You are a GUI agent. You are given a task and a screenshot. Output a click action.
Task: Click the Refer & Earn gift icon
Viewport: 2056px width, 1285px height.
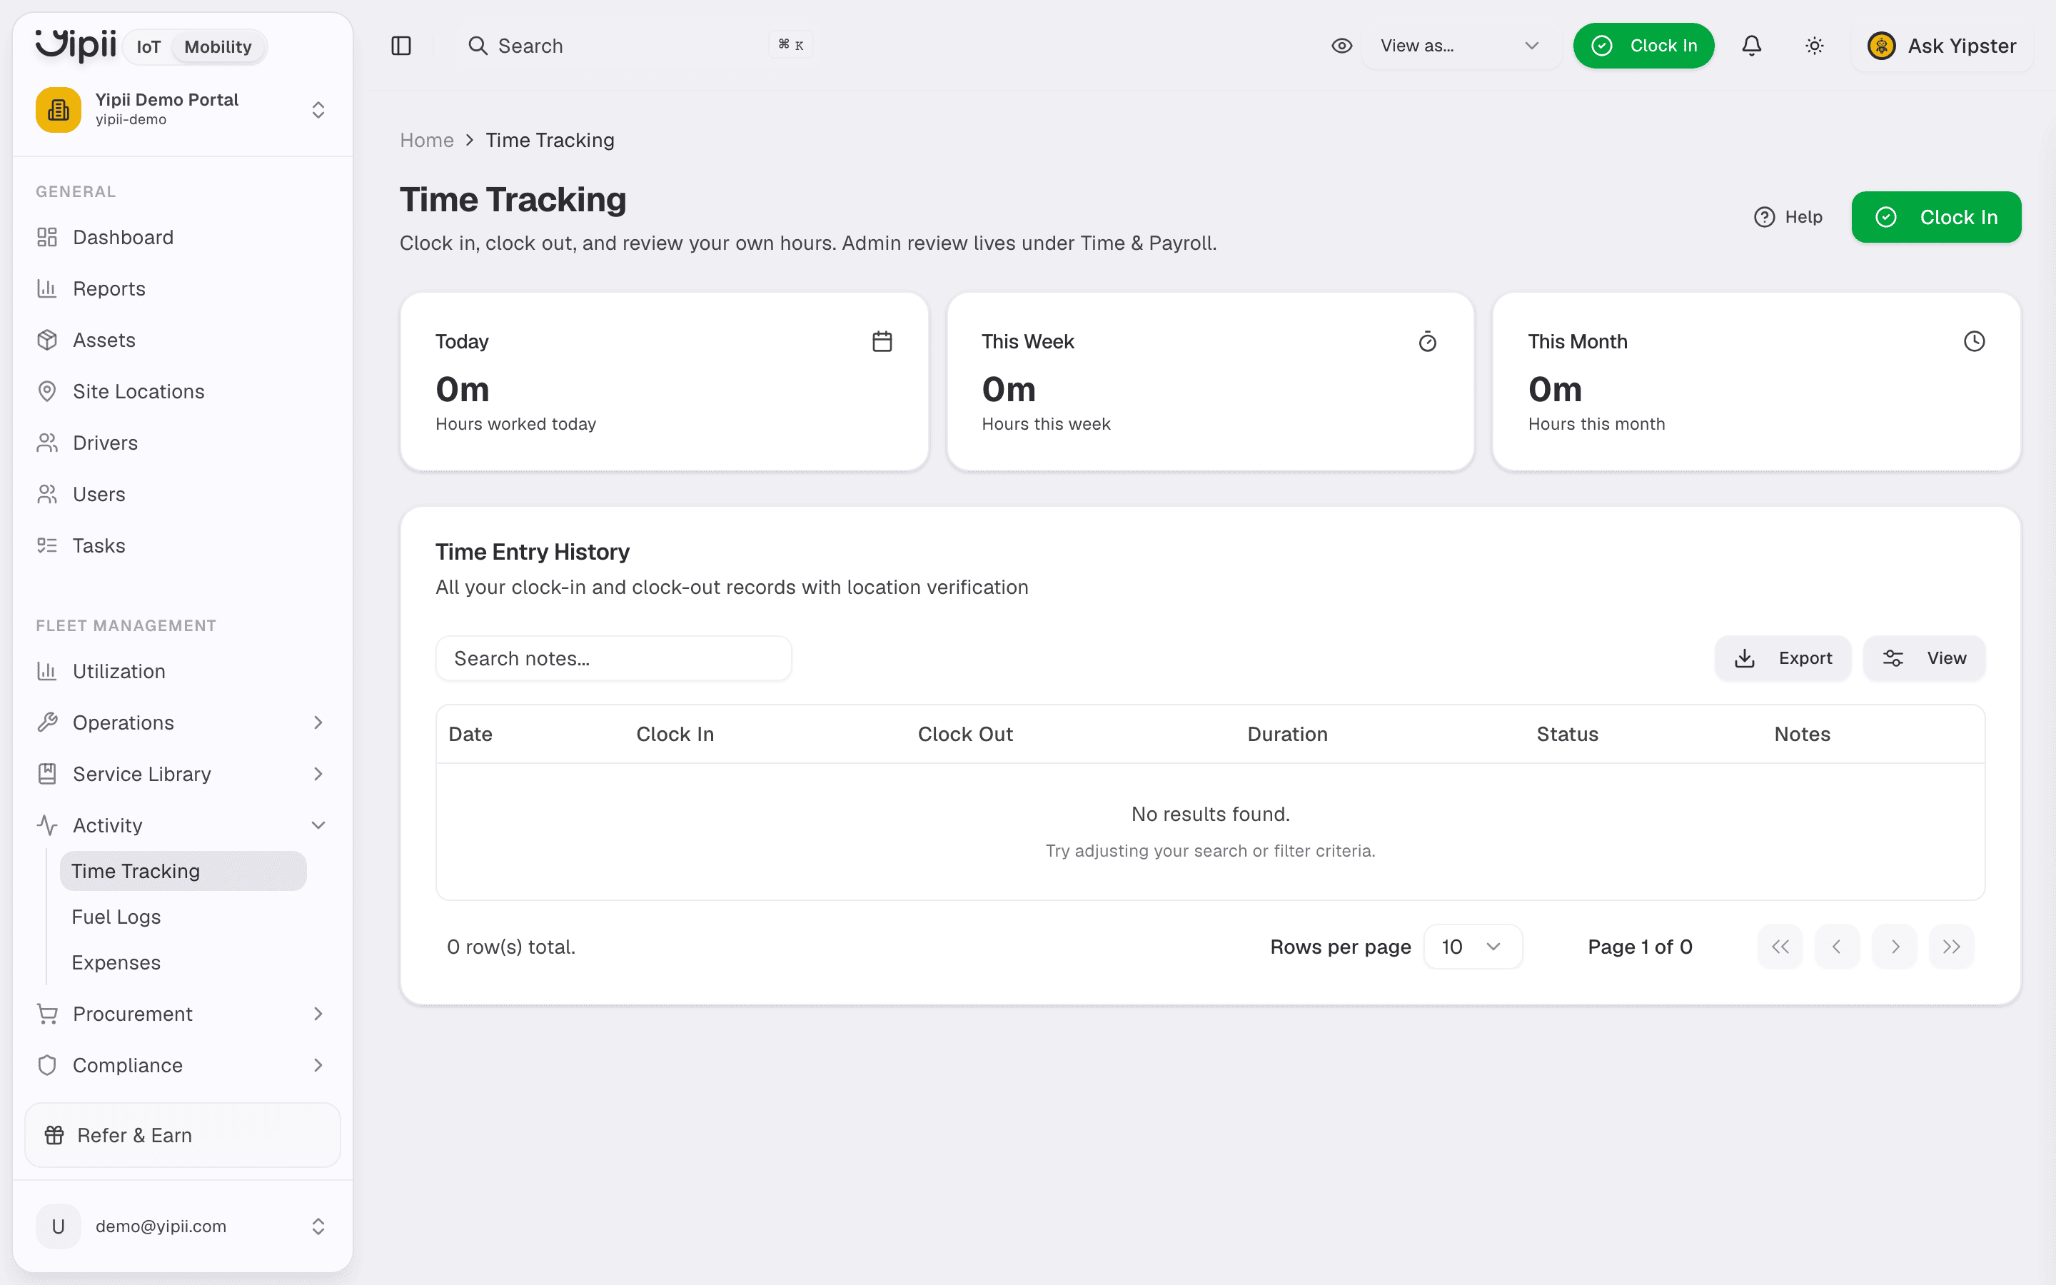click(54, 1134)
